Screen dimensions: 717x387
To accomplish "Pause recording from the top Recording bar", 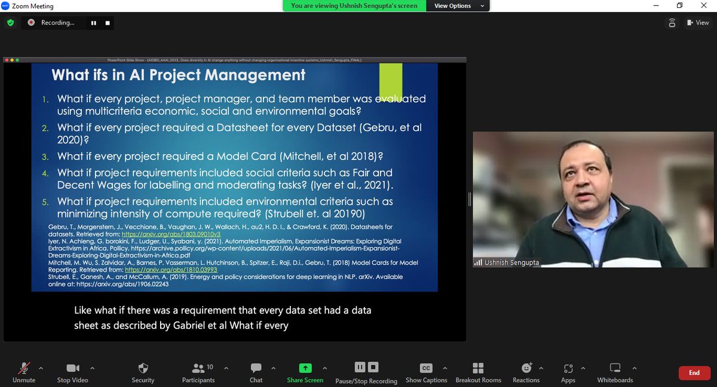I will tap(94, 23).
